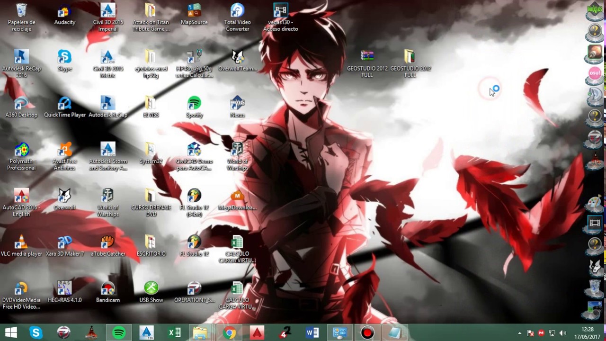This screenshot has width=606, height=341.
Task: Open the A360 Desktop shortcut
Action: coord(21,107)
